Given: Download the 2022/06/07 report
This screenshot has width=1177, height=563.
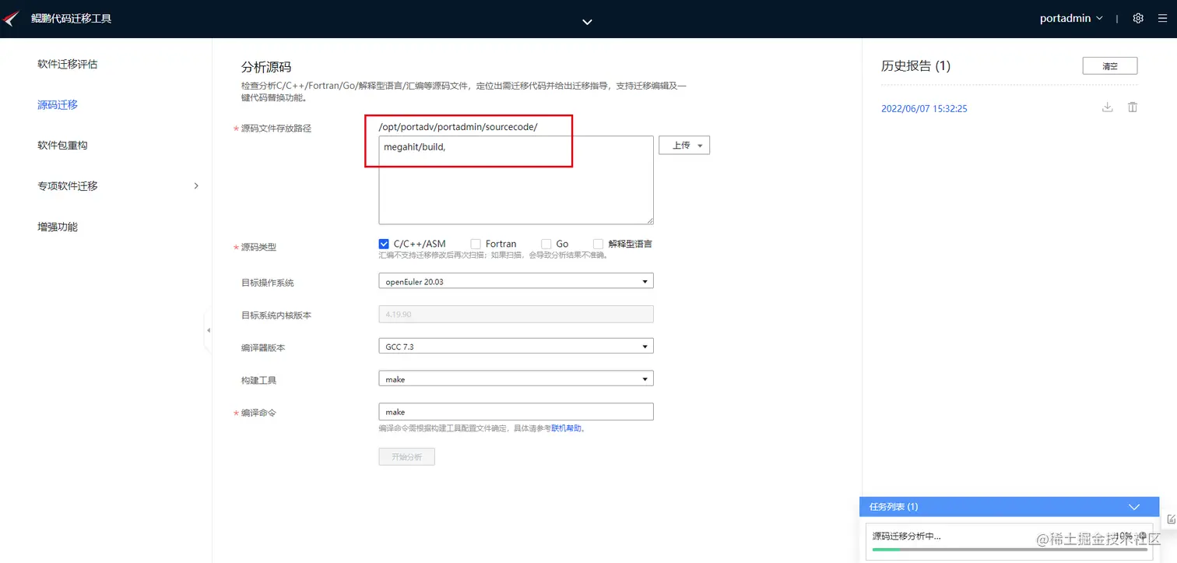Looking at the screenshot, I should coord(1108,107).
